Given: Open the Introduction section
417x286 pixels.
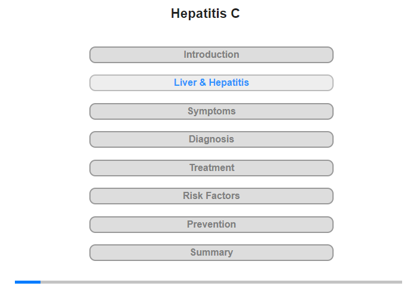Looking at the screenshot, I should coord(211,55).
